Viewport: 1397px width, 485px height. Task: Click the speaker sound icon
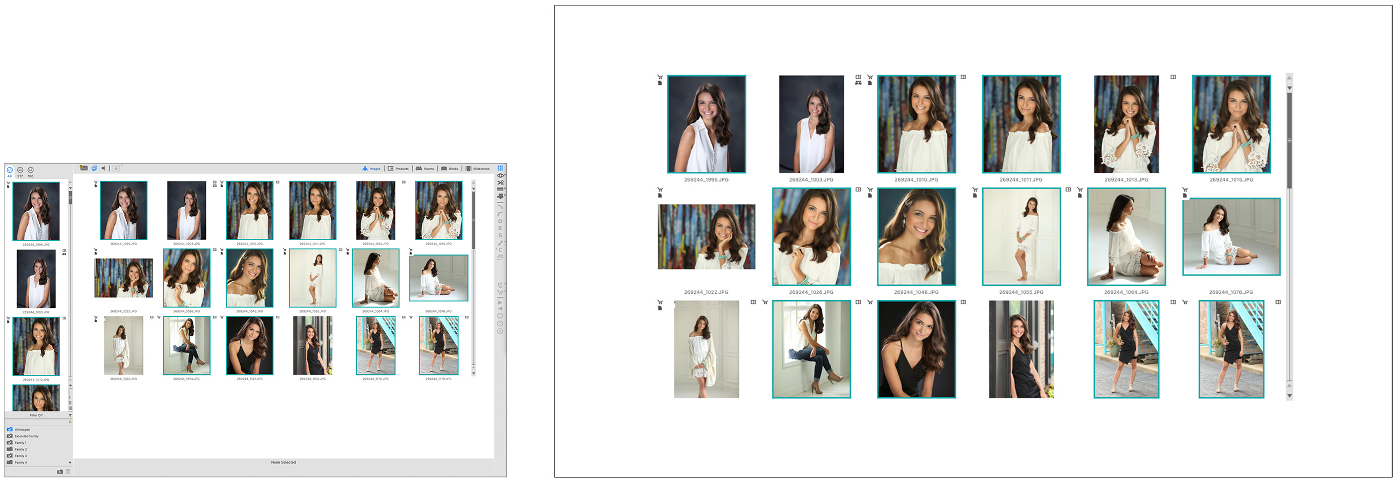(x=104, y=169)
